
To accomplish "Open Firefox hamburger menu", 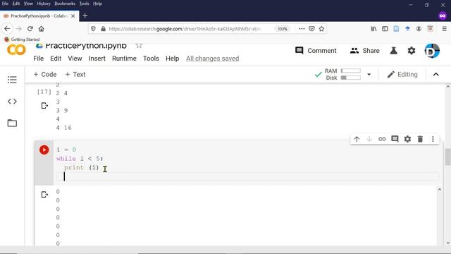I will (x=444, y=29).
